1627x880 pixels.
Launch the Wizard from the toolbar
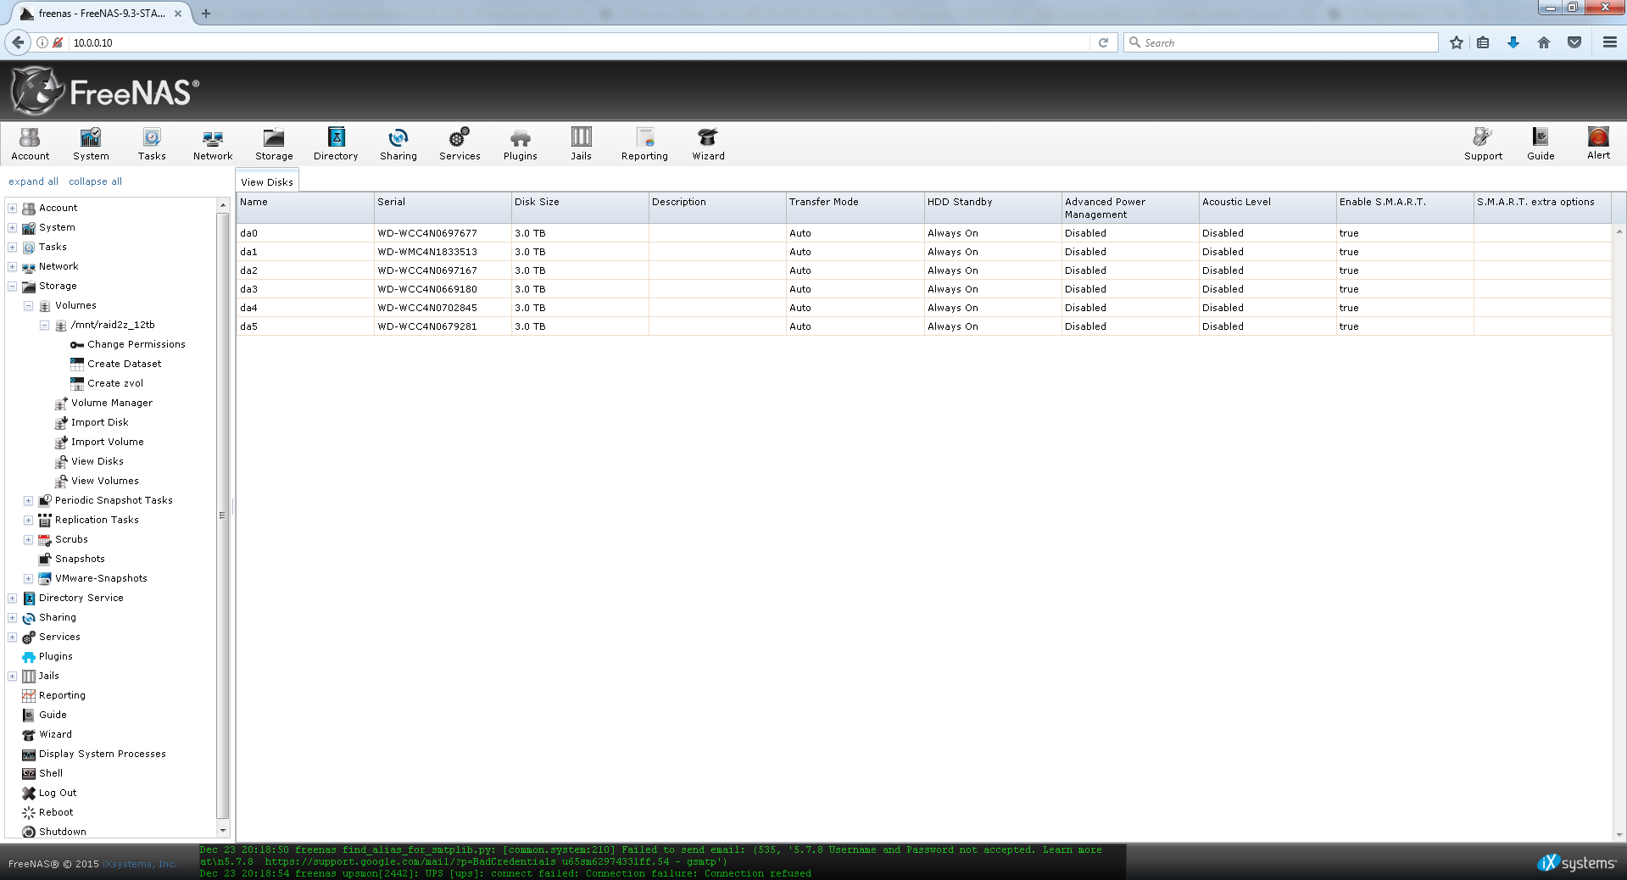tap(708, 143)
